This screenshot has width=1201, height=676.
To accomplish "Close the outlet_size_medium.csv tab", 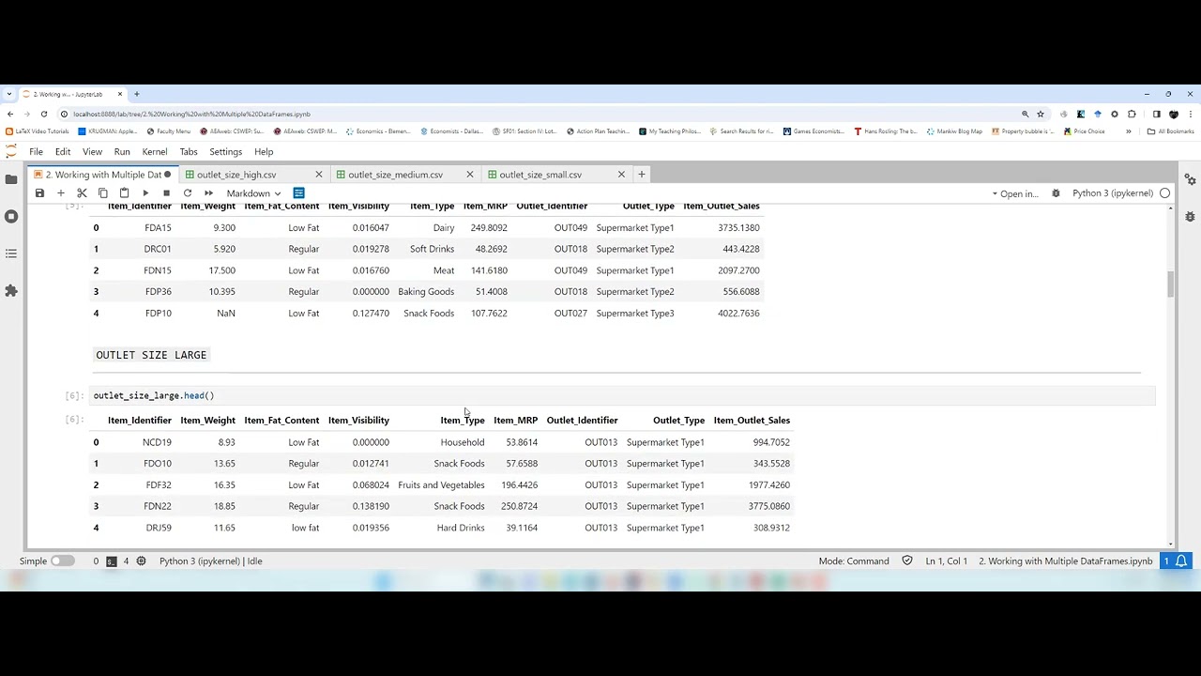I will coord(470,175).
